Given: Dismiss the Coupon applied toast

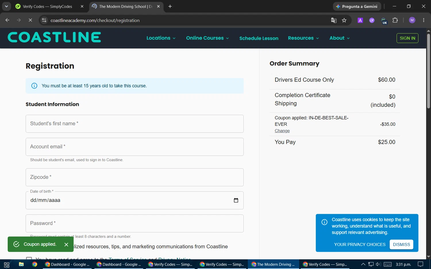Looking at the screenshot, I should [66, 244].
